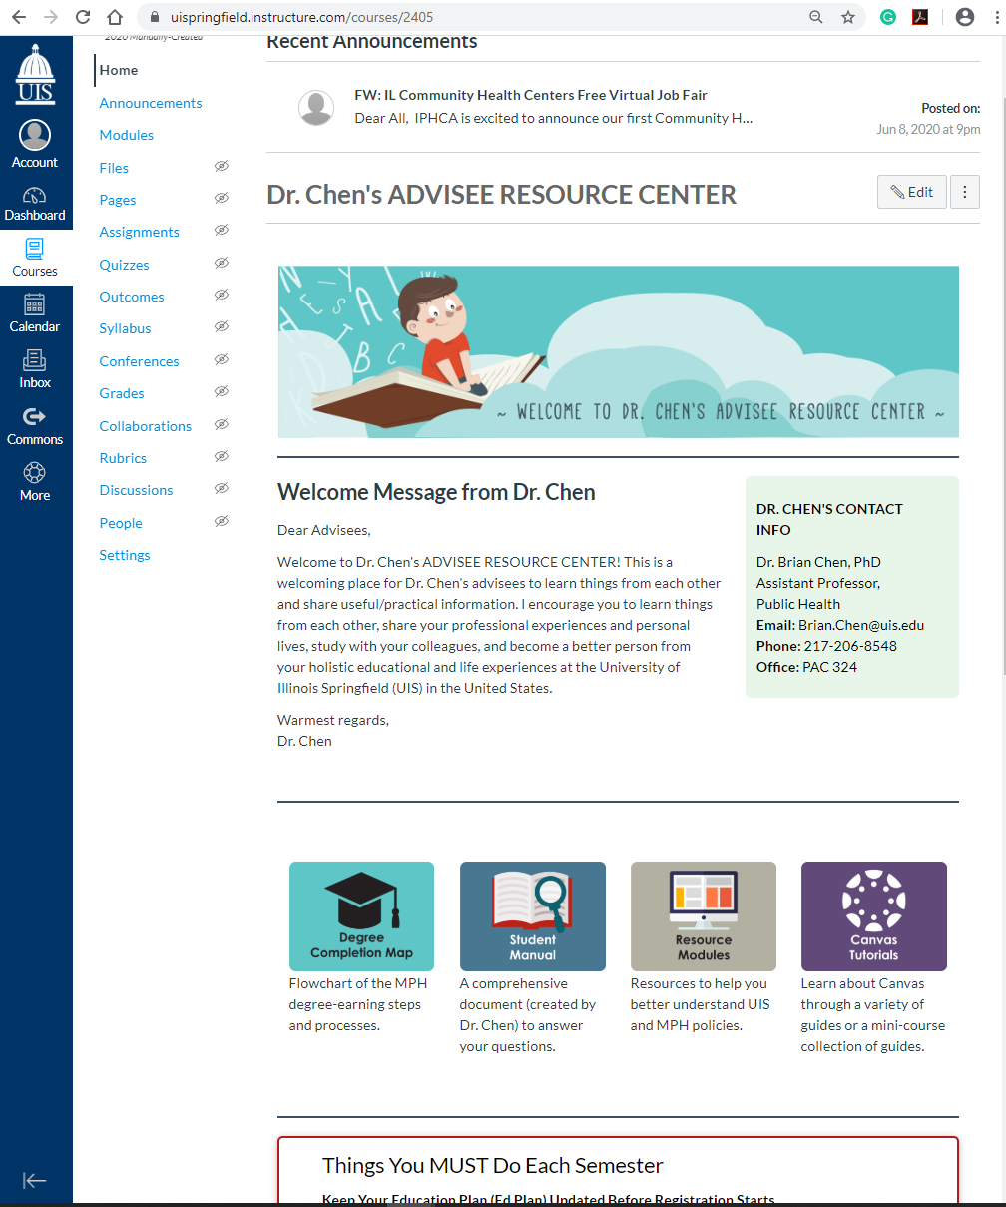Click the browser forward arrow

pos(51,17)
